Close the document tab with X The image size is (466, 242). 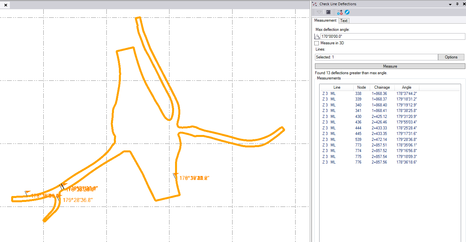click(x=6, y=5)
